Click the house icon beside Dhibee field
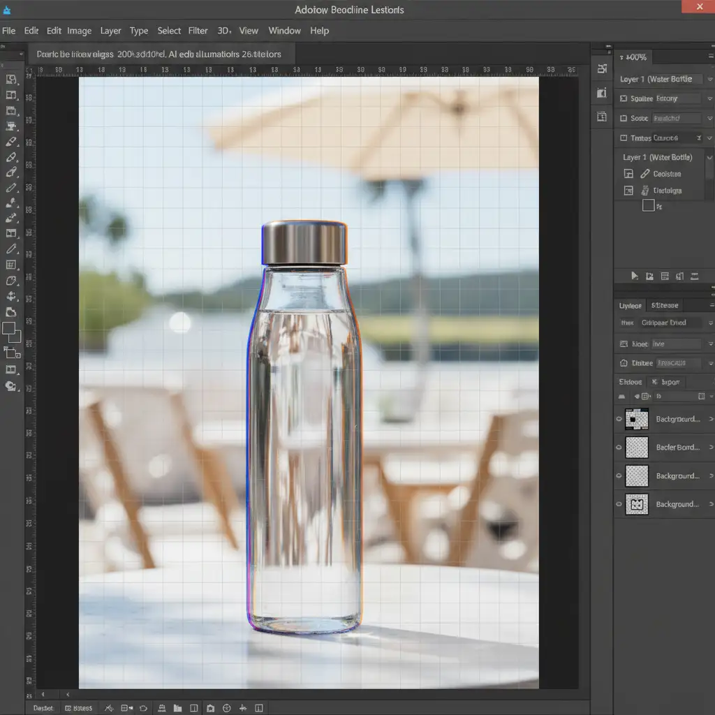 [x=624, y=363]
